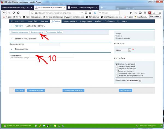Click the wrench icon at footer right
Image resolution: width=164 pixels, height=129 pixels.
coord(161,126)
